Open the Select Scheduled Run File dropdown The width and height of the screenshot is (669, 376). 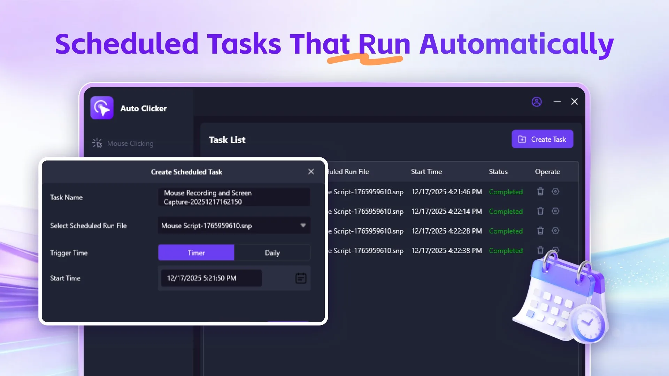(x=234, y=226)
